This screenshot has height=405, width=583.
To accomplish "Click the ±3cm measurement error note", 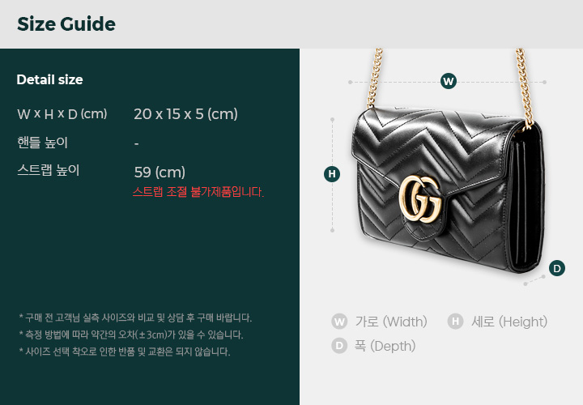I will [x=130, y=335].
